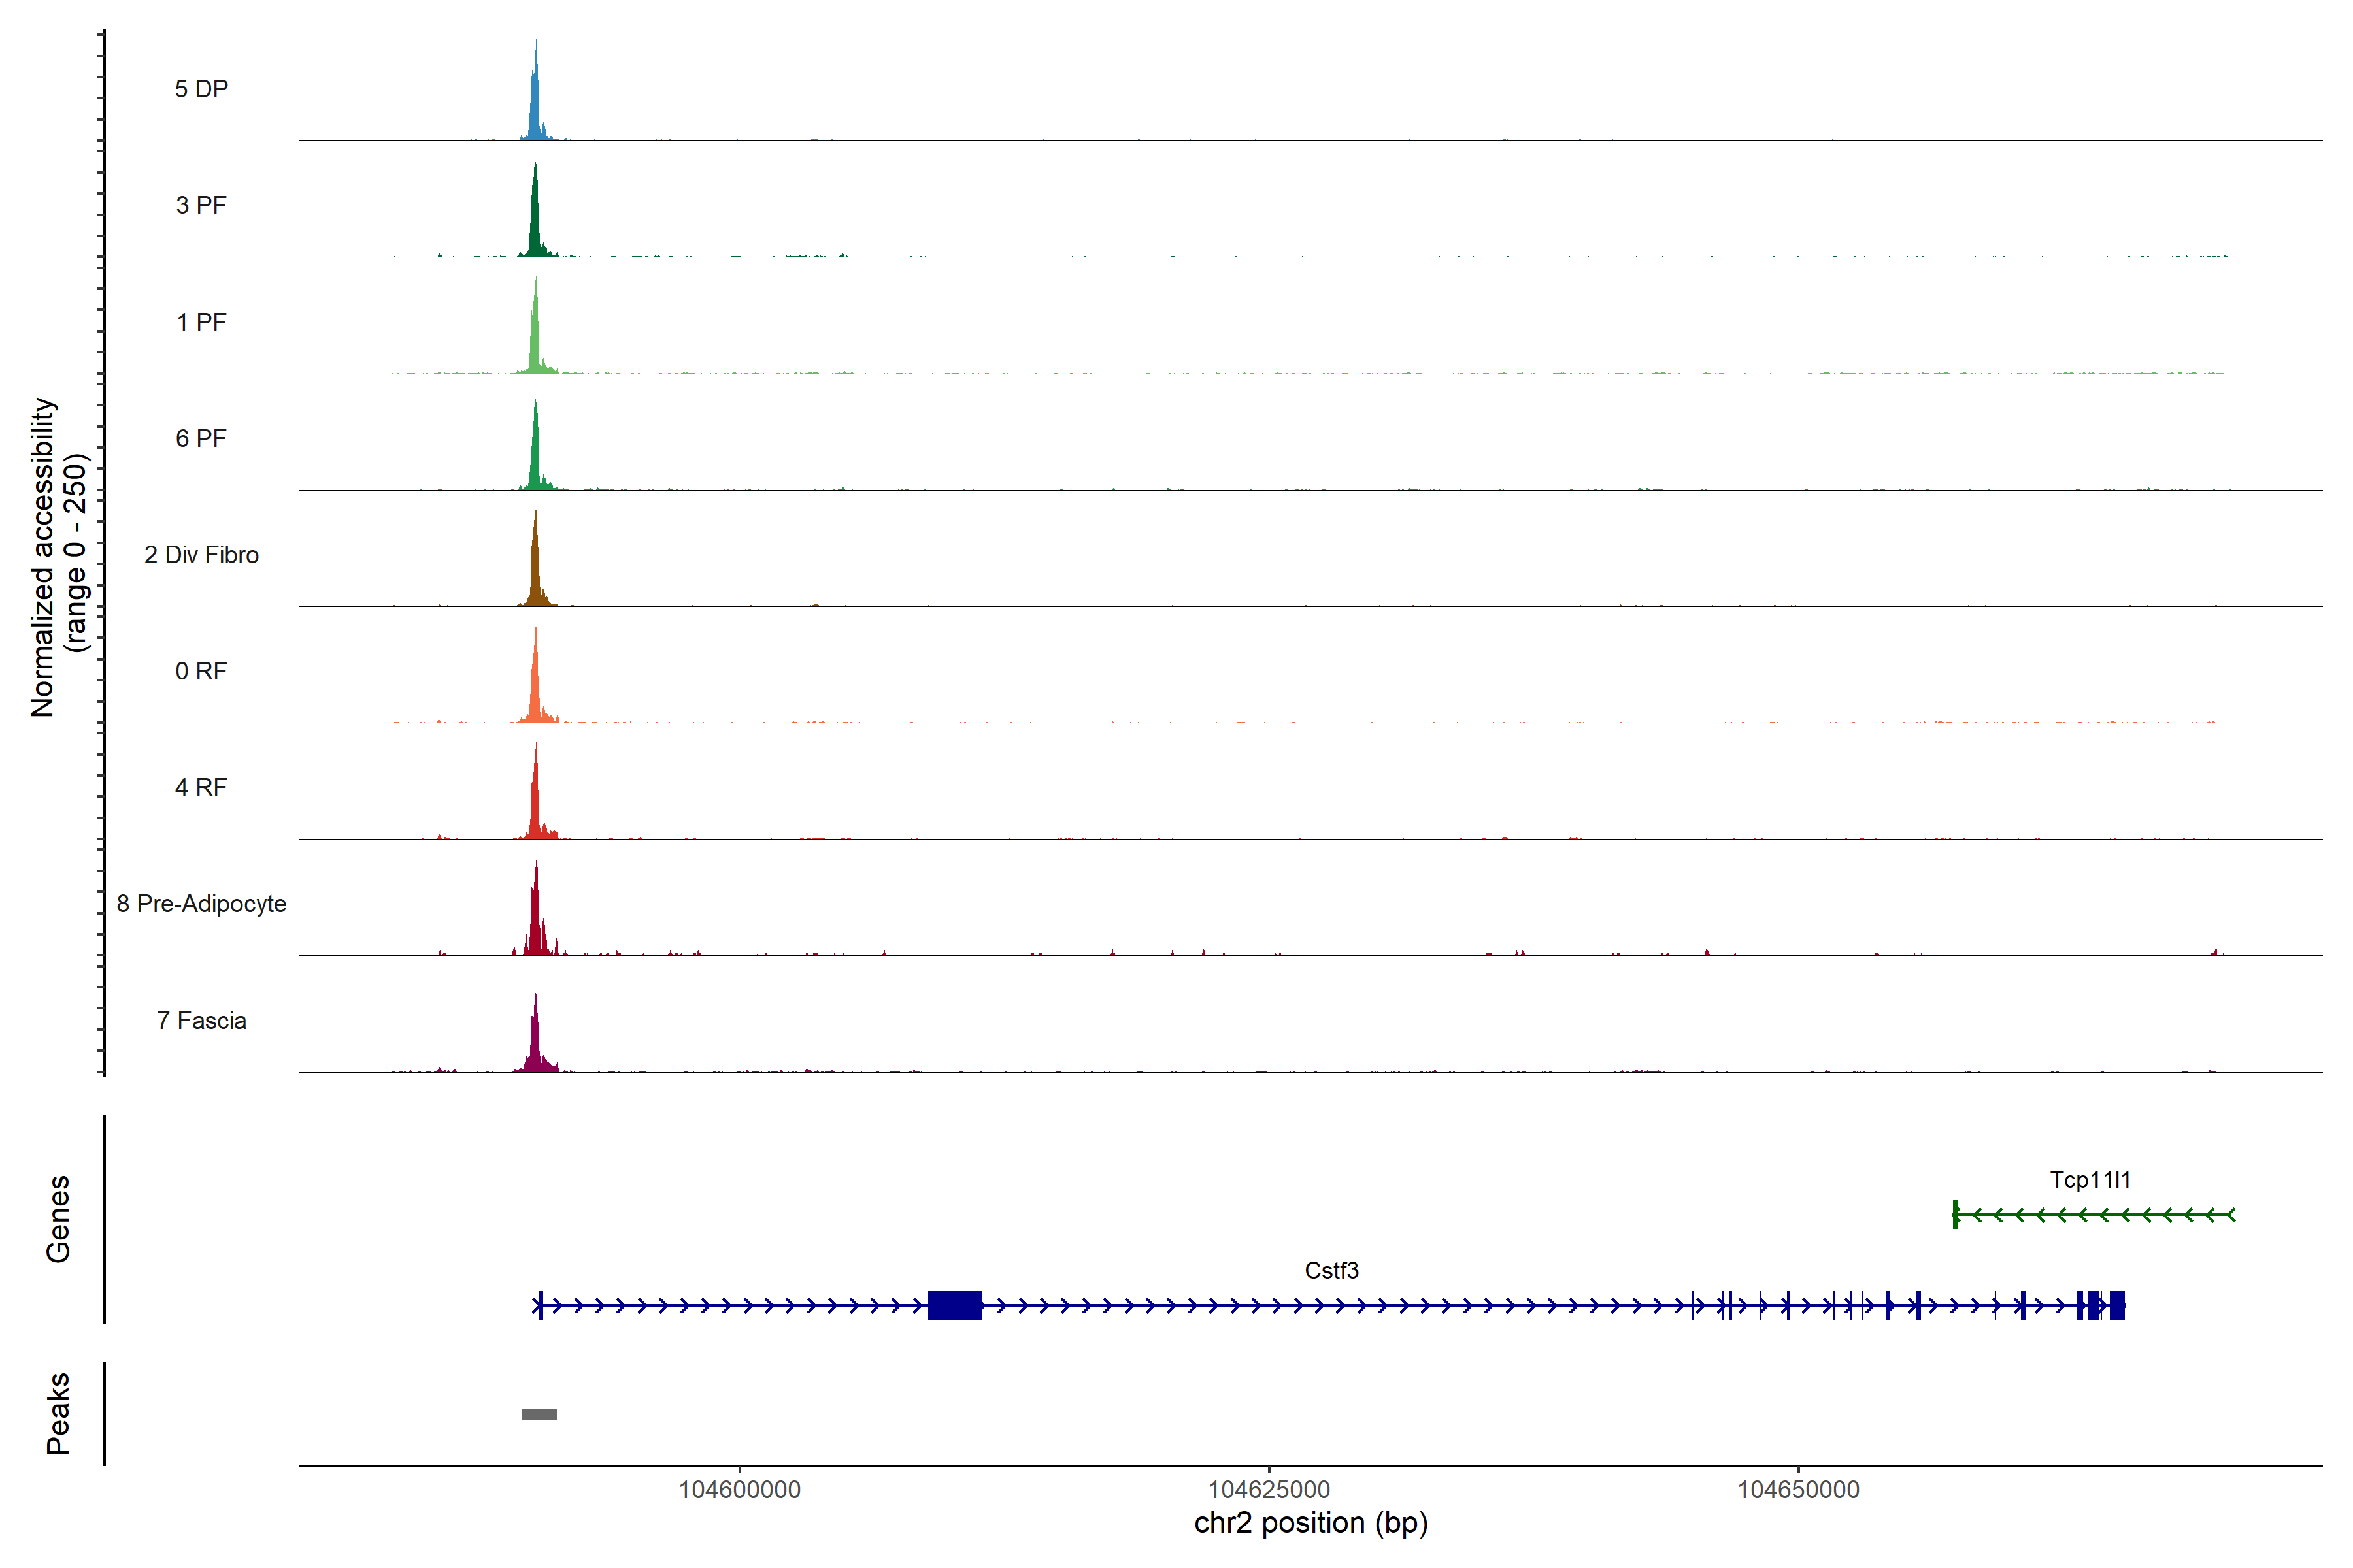Viewport: 2353px width, 1568px height.
Task: Click the 5 DP track label
Action: tap(201, 89)
